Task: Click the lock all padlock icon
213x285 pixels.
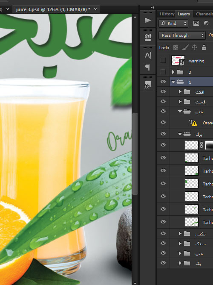Action: click(204, 47)
